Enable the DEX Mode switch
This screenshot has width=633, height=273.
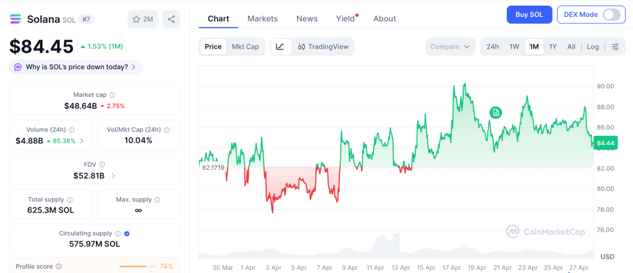tap(611, 15)
